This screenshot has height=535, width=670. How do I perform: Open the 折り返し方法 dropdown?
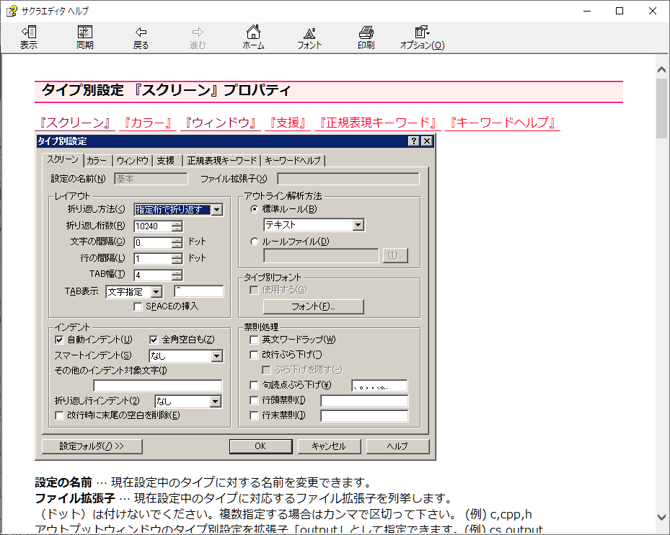(217, 210)
